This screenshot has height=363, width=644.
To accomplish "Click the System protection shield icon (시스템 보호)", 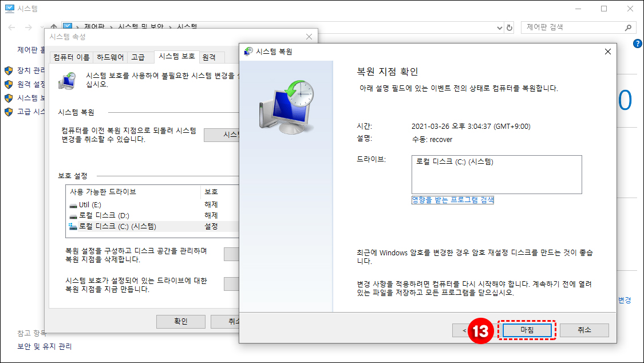I will click(x=7, y=98).
